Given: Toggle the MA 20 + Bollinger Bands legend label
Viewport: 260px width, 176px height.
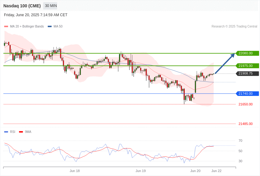Looking at the screenshot, I should pyautogui.click(x=27, y=26).
